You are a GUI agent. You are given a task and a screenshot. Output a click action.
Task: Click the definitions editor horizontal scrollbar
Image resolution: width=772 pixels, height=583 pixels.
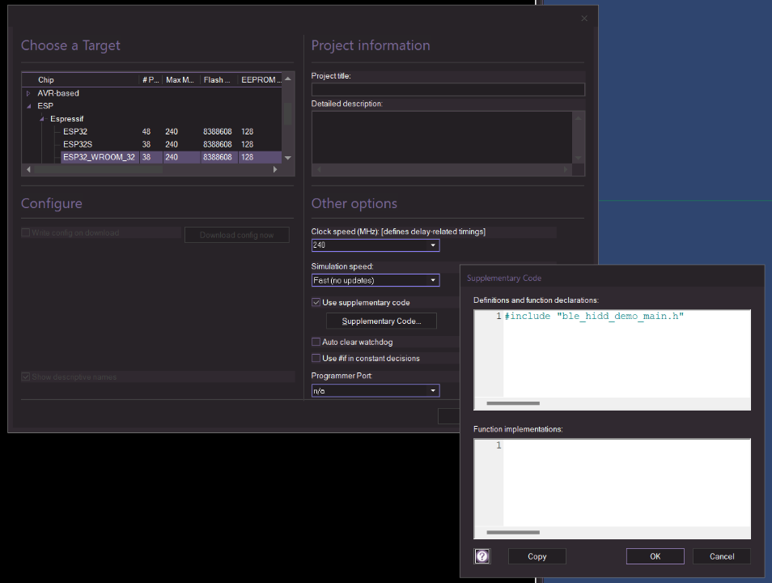point(512,403)
